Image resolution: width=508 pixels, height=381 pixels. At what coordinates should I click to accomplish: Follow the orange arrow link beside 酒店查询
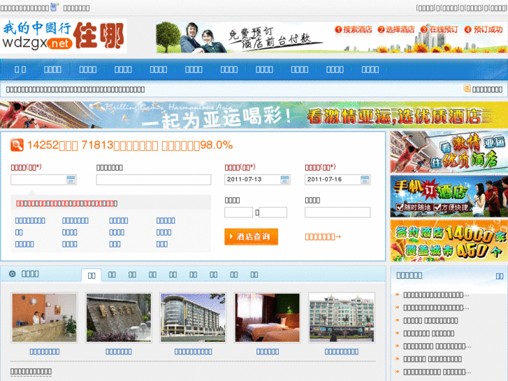323,237
